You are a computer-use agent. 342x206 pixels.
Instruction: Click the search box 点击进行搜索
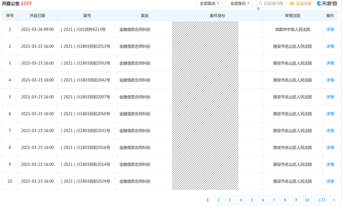point(271,3)
